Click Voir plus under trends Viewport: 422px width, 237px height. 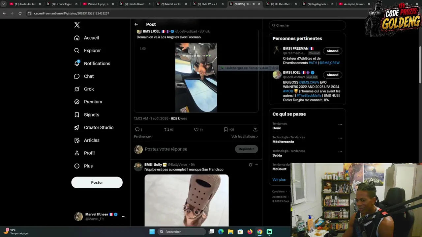point(279,180)
